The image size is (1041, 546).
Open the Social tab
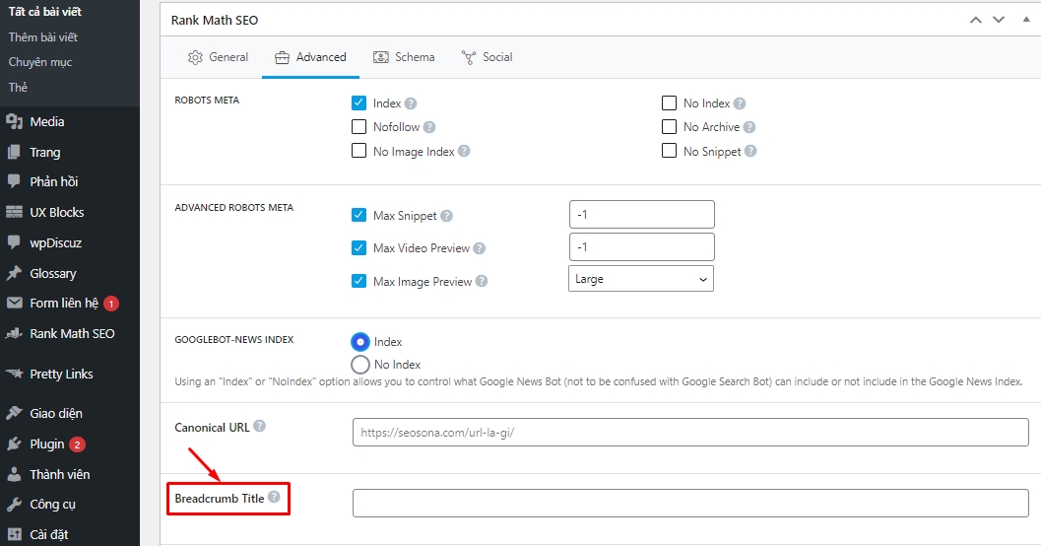point(487,57)
